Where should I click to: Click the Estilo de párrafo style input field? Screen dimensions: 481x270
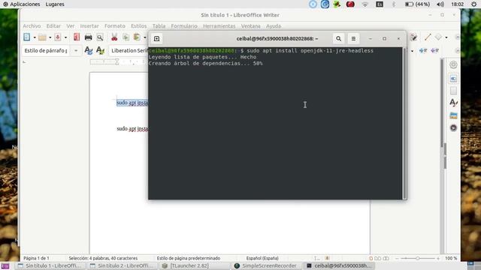click(x=47, y=50)
